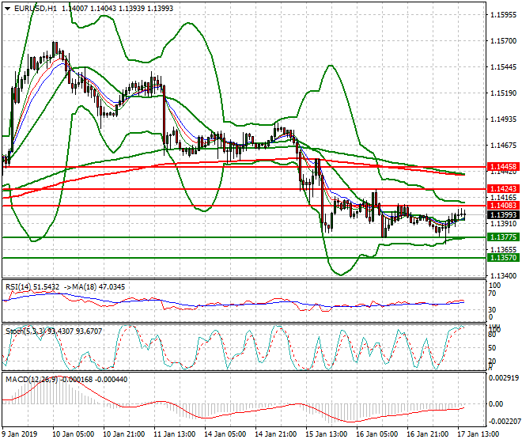Select the red 1.14083 price level tag
The width and height of the screenshot is (522, 443).
click(x=503, y=206)
